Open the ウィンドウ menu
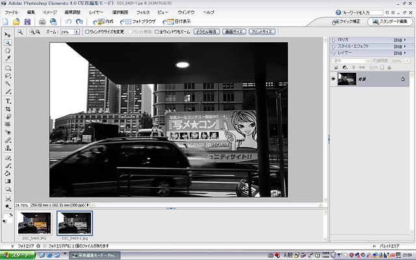416x260 pixels. click(186, 12)
